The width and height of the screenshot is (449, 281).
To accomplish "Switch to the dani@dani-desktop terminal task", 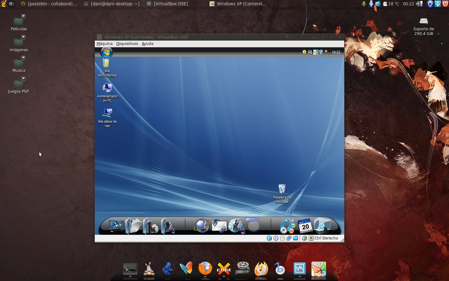I will click(x=112, y=4).
